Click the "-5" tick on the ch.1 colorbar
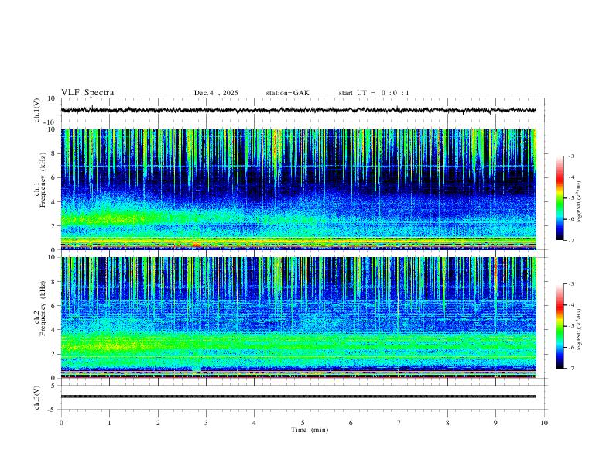 point(570,198)
